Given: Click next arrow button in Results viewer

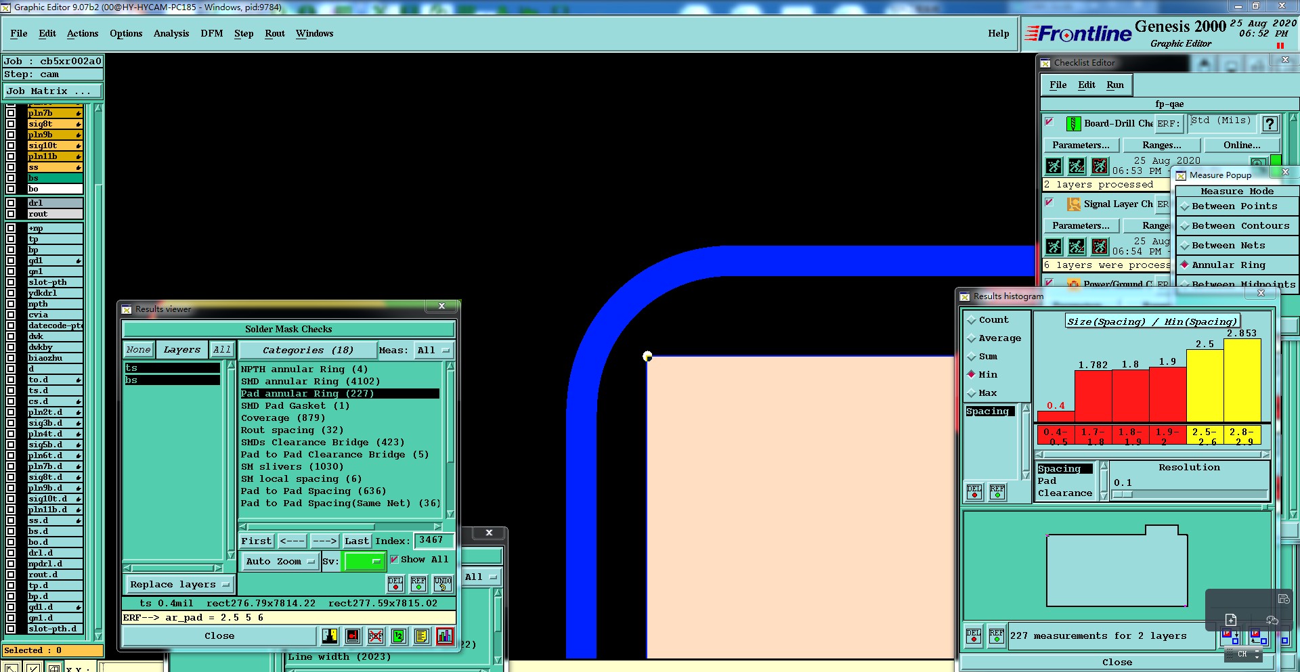Looking at the screenshot, I should coord(324,541).
